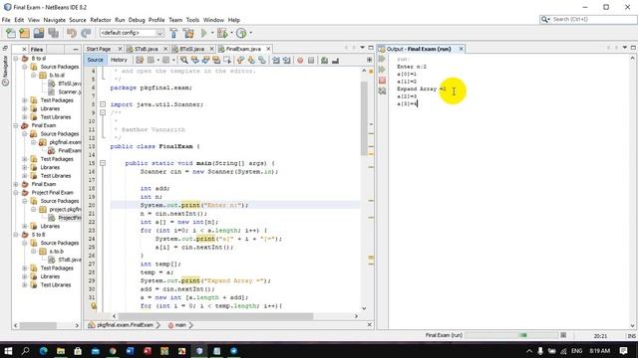Screen dimensions: 638x358
Task: Switch editor to Source view
Action: [96, 60]
